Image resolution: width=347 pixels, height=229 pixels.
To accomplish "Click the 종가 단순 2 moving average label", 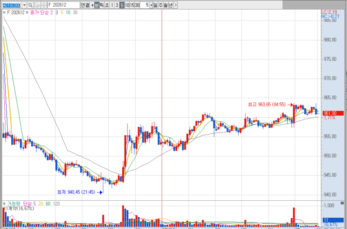I will 41,13.
